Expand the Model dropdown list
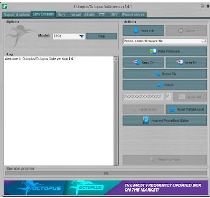 tap(82, 36)
